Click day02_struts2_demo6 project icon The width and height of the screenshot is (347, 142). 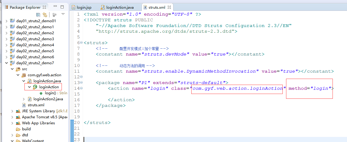[x=12, y=57]
